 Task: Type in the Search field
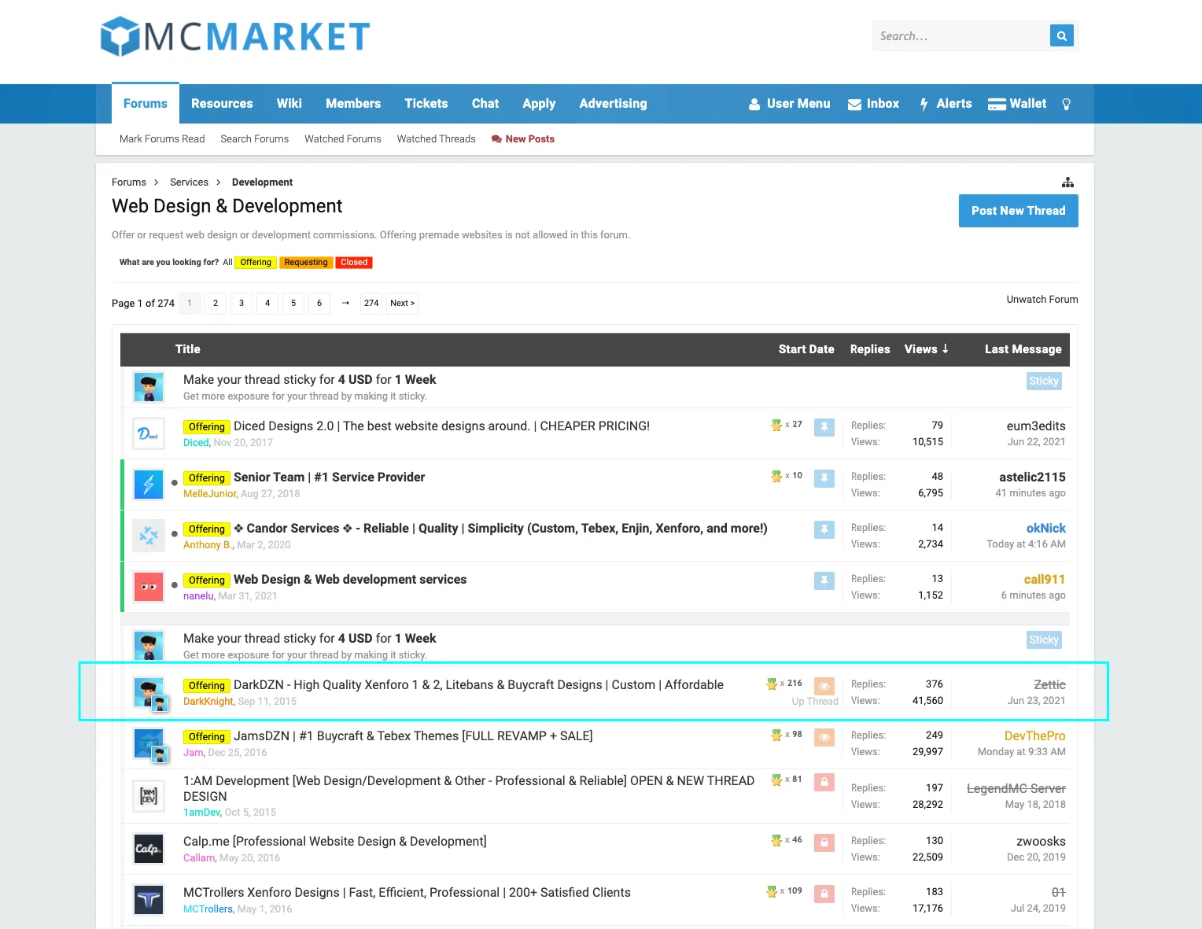point(960,36)
